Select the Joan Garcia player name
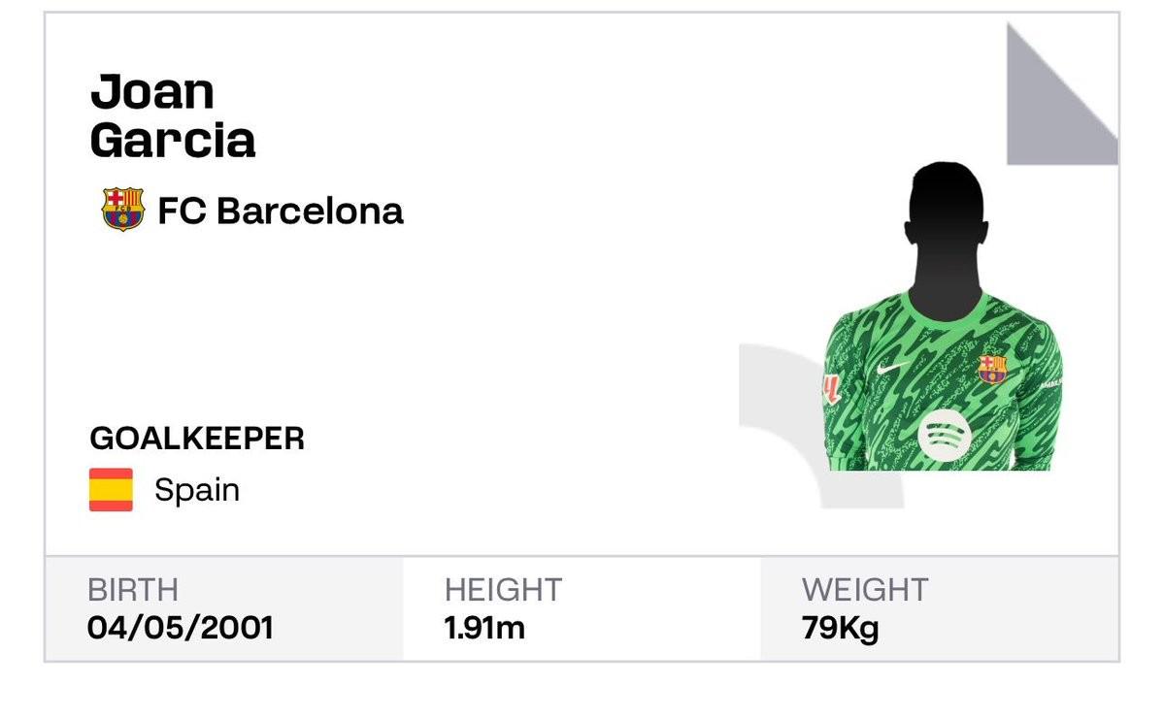This screenshot has width=1164, height=718. coord(172,116)
